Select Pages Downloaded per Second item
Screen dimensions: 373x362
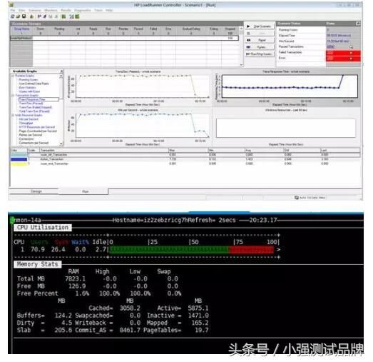(x=38, y=131)
